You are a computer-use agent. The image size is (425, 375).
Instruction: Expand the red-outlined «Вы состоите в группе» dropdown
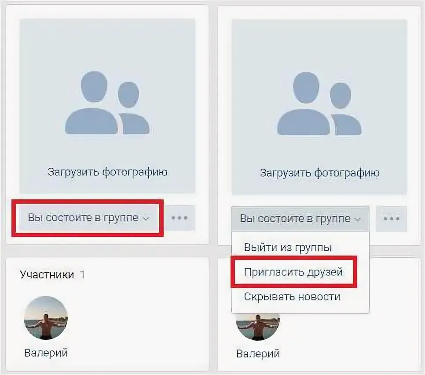click(x=88, y=218)
